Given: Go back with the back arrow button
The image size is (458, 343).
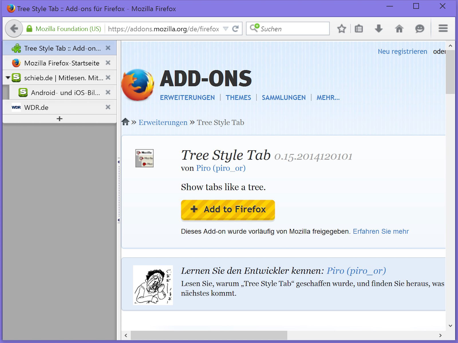Looking at the screenshot, I should click(x=14, y=29).
